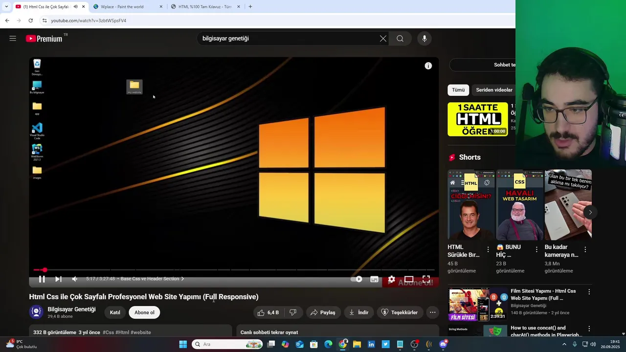Open options for Film Sitesi Yapımı video
Screen dimensions: 626x352
coord(589,291)
